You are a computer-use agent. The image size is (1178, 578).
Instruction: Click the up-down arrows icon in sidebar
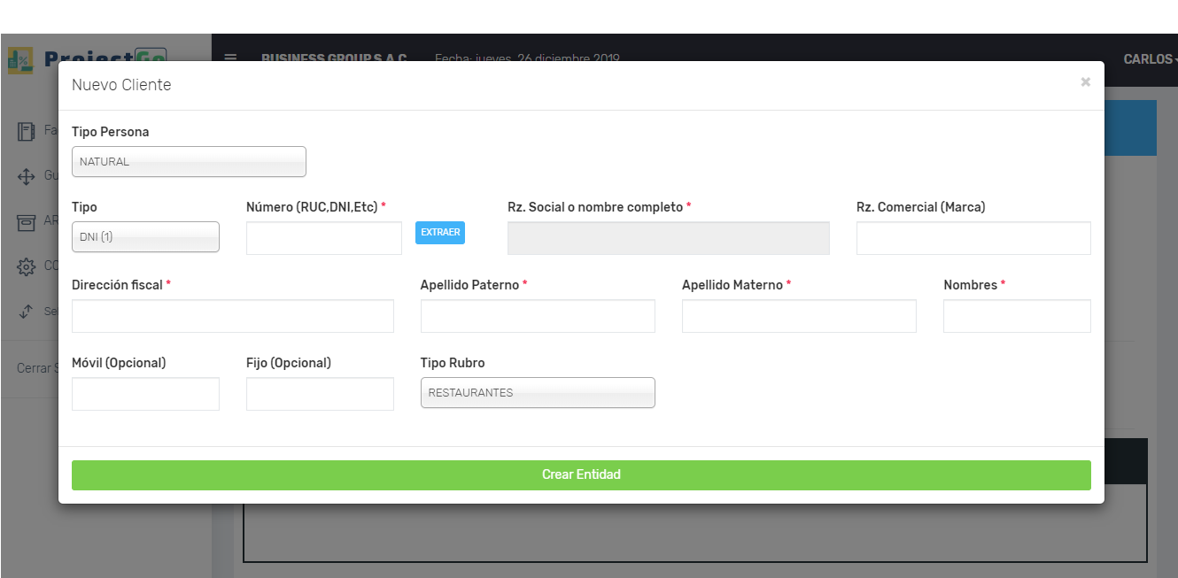[27, 312]
